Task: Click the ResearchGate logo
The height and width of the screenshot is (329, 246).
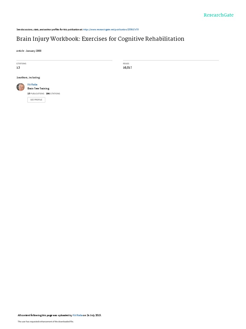Action: coord(218,15)
